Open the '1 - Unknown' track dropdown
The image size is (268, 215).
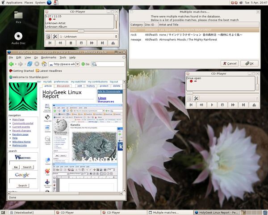pyautogui.click(x=88, y=37)
